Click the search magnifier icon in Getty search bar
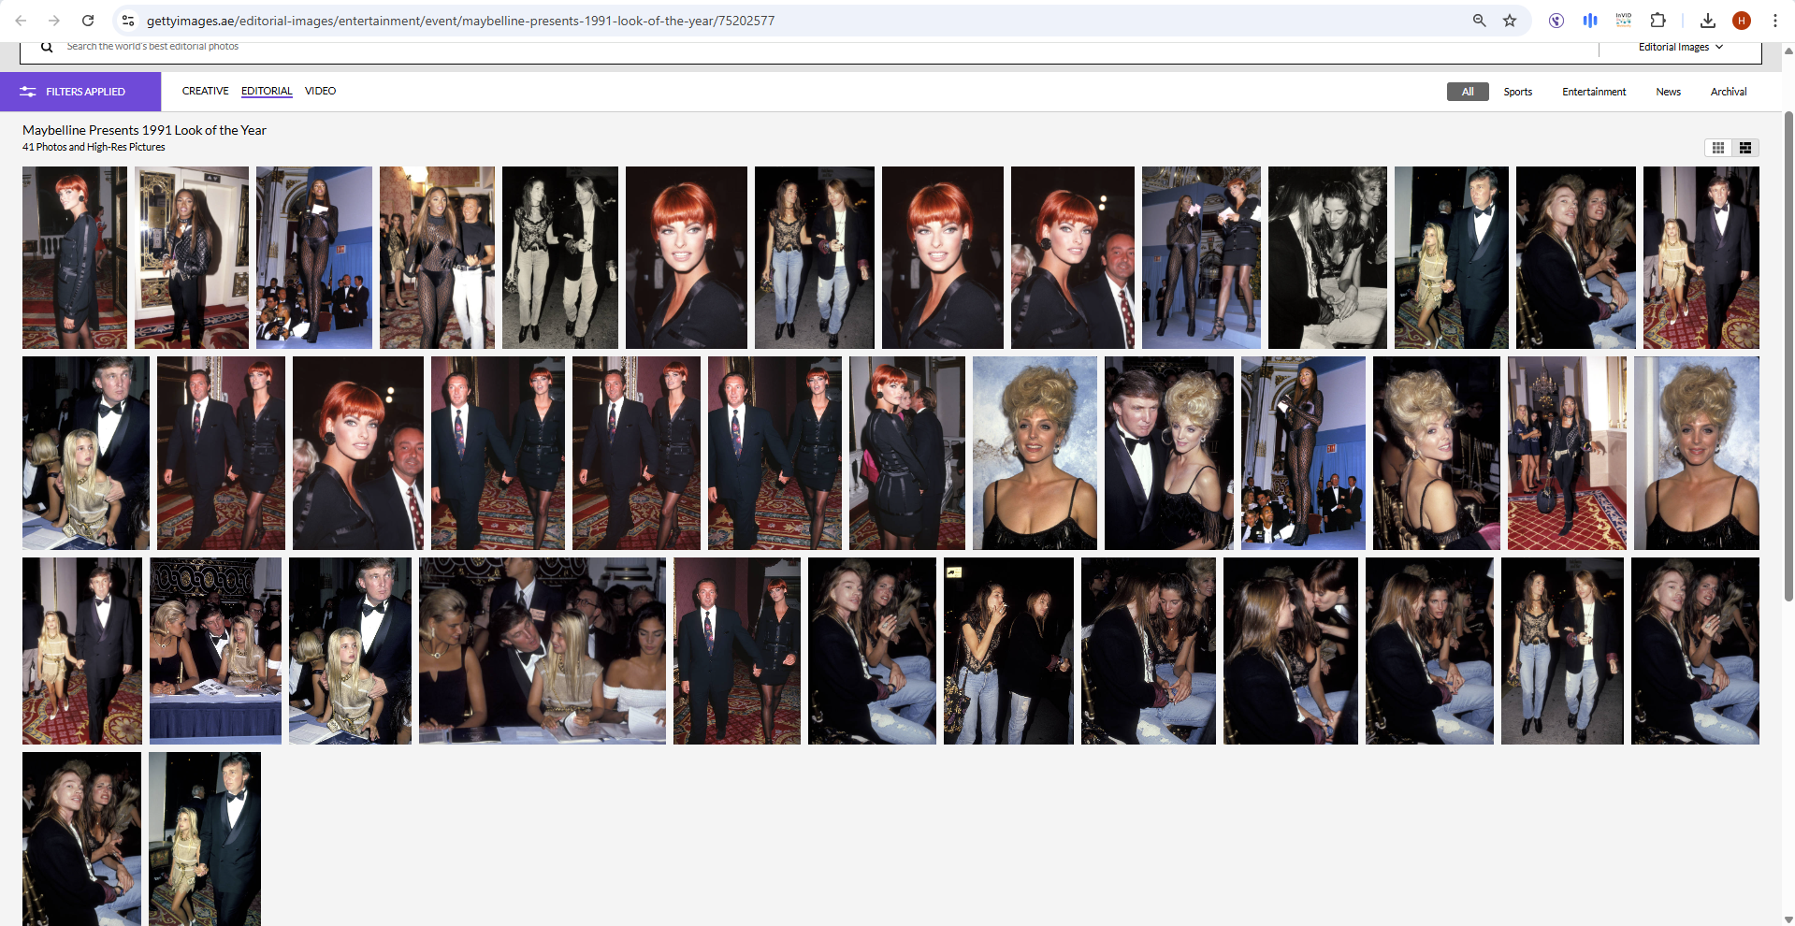 point(47,47)
